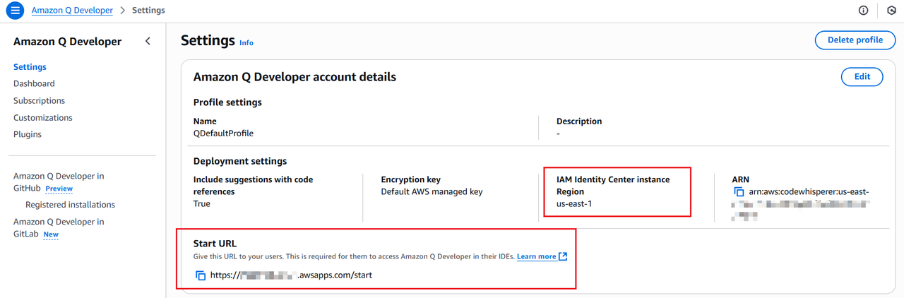The width and height of the screenshot is (904, 298).
Task: Open the Plugins section
Action: point(28,134)
